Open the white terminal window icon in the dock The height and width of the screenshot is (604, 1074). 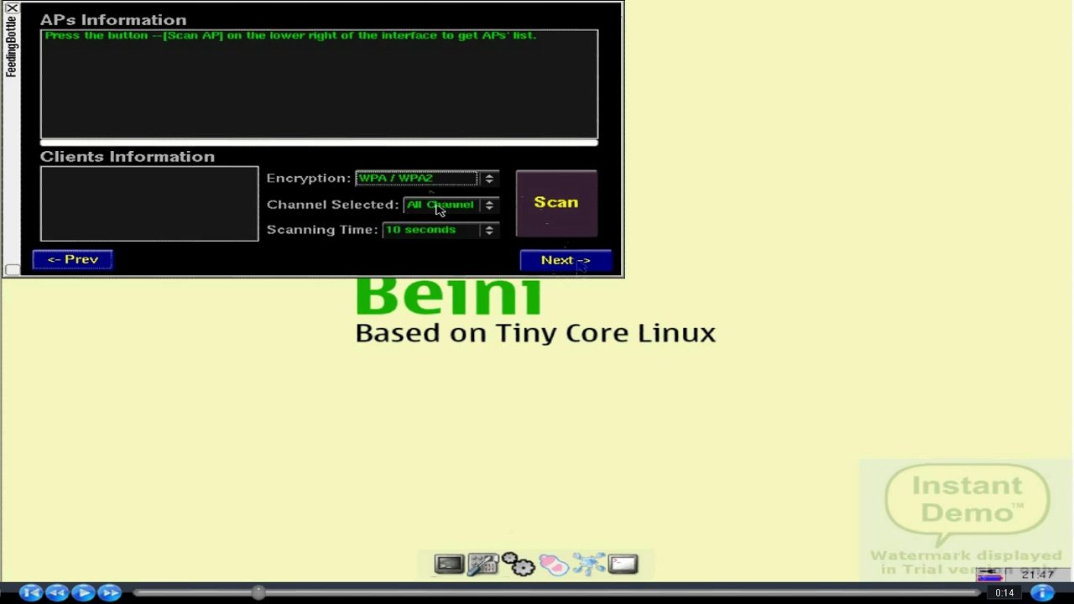click(623, 565)
